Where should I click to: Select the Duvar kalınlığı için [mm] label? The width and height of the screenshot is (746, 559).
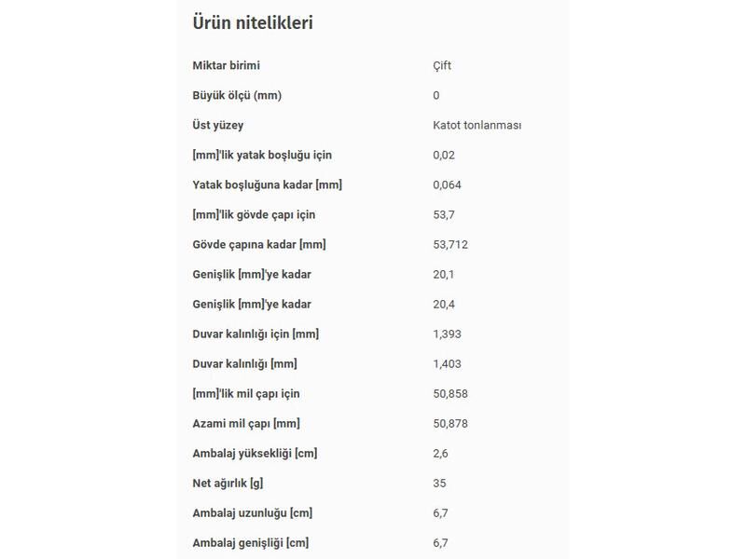click(256, 334)
